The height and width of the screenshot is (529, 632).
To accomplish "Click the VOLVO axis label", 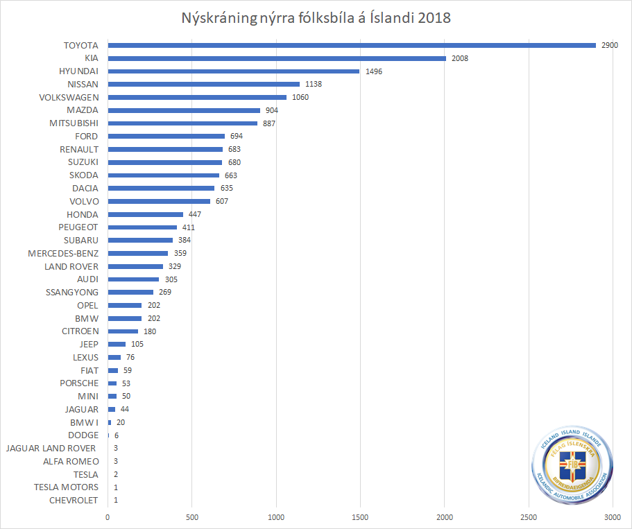I will coord(84,201).
